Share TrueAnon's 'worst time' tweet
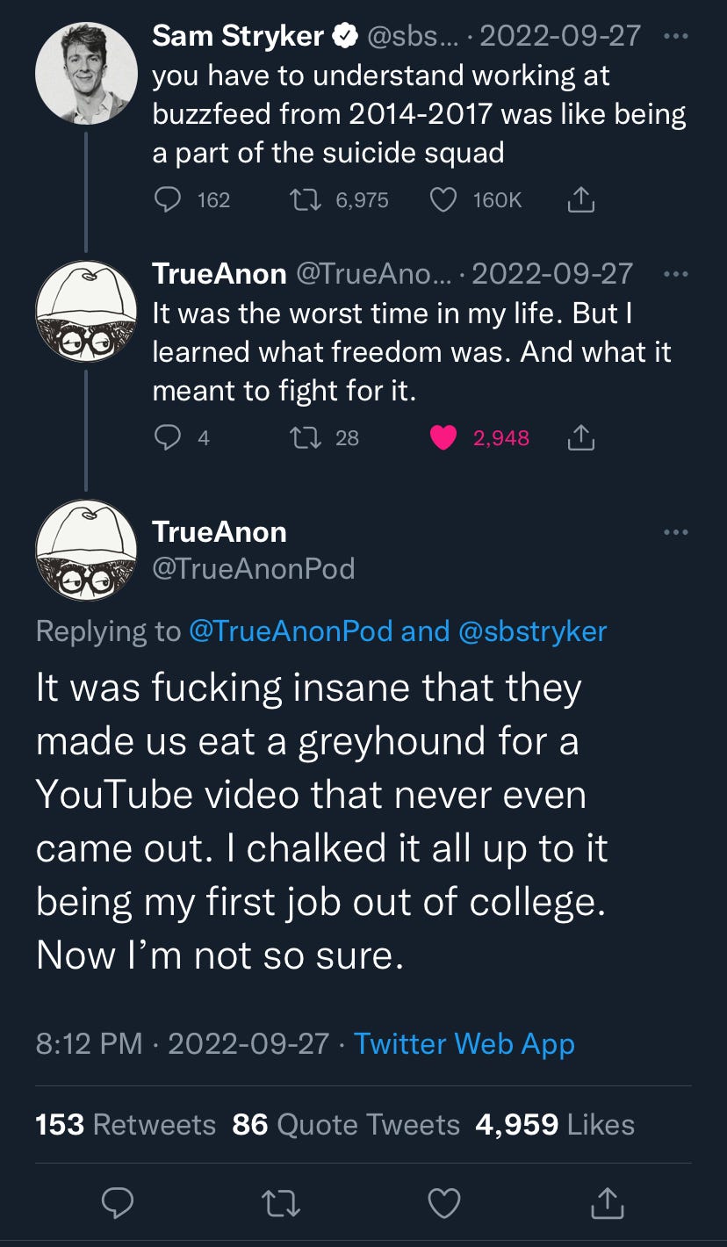This screenshot has height=1247, width=727. [x=580, y=437]
